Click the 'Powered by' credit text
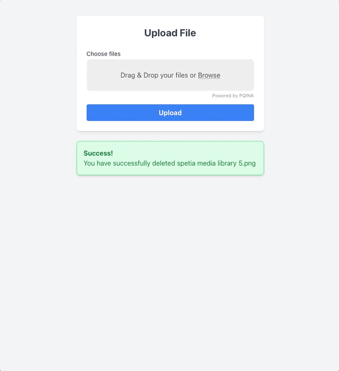Image resolution: width=339 pixels, height=371 pixels. pos(225,96)
